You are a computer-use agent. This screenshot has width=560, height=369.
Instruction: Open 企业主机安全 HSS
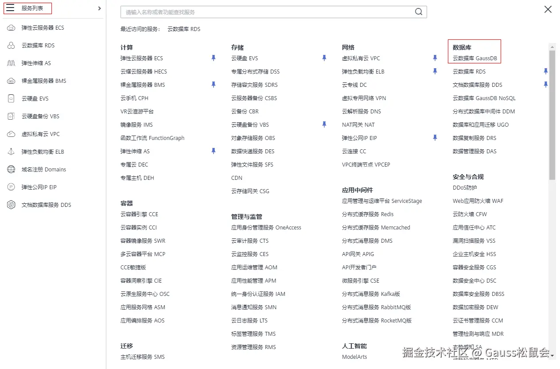coord(474,254)
